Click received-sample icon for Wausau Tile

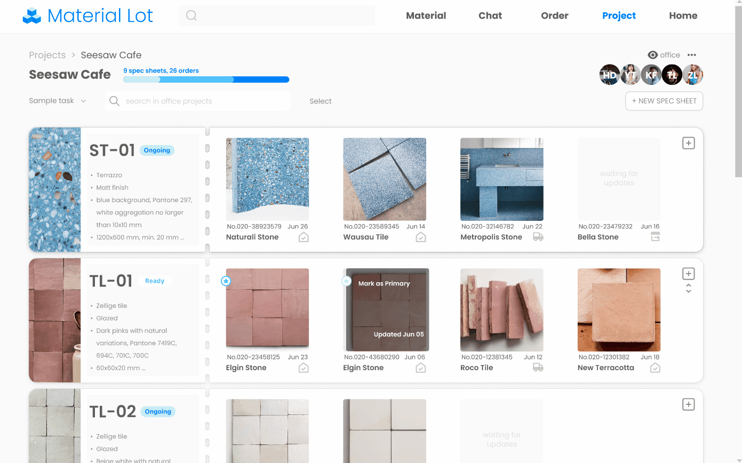(421, 237)
